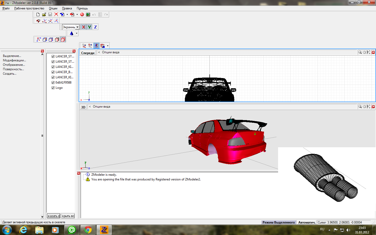376x235 pixels.
Task: Open the Помощь menu
Action: [82, 8]
